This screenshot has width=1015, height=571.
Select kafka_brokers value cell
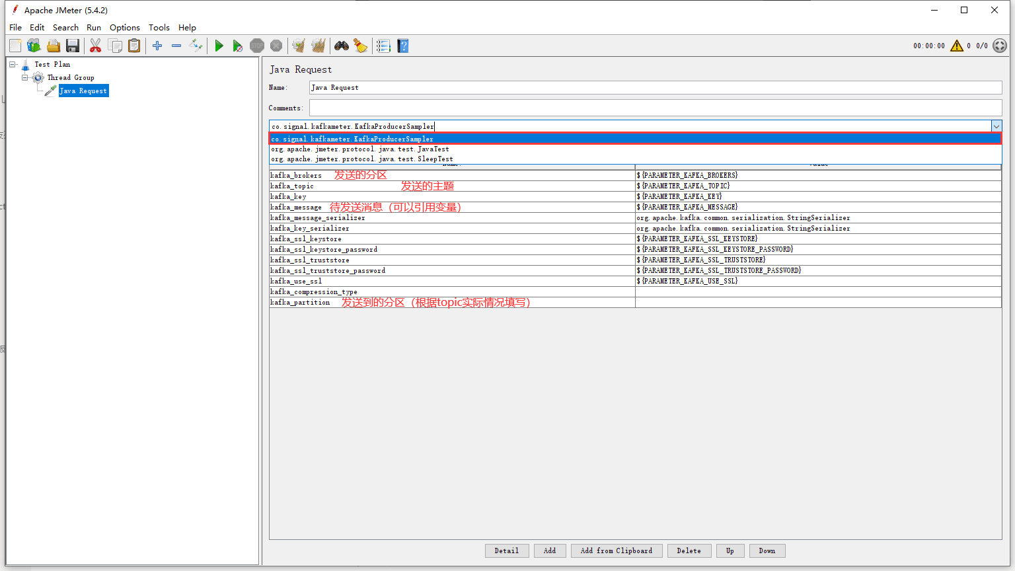(x=818, y=175)
